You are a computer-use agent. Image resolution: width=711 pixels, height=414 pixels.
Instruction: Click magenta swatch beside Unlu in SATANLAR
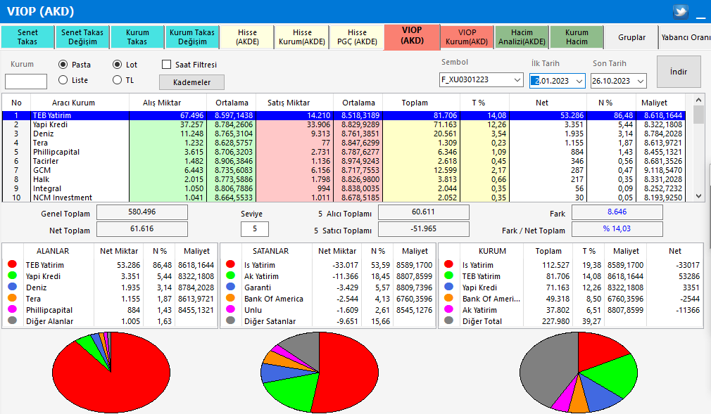tap(230, 309)
